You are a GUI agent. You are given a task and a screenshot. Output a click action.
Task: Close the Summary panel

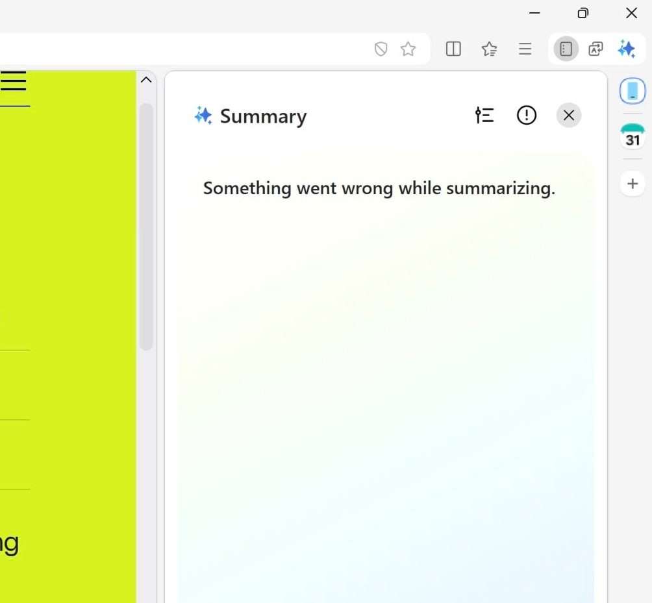568,115
